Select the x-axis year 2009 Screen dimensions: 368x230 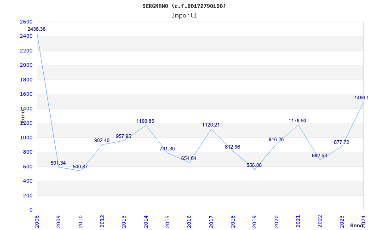click(x=59, y=221)
